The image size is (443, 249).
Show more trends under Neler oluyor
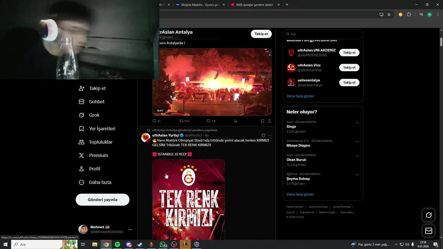coord(300,194)
